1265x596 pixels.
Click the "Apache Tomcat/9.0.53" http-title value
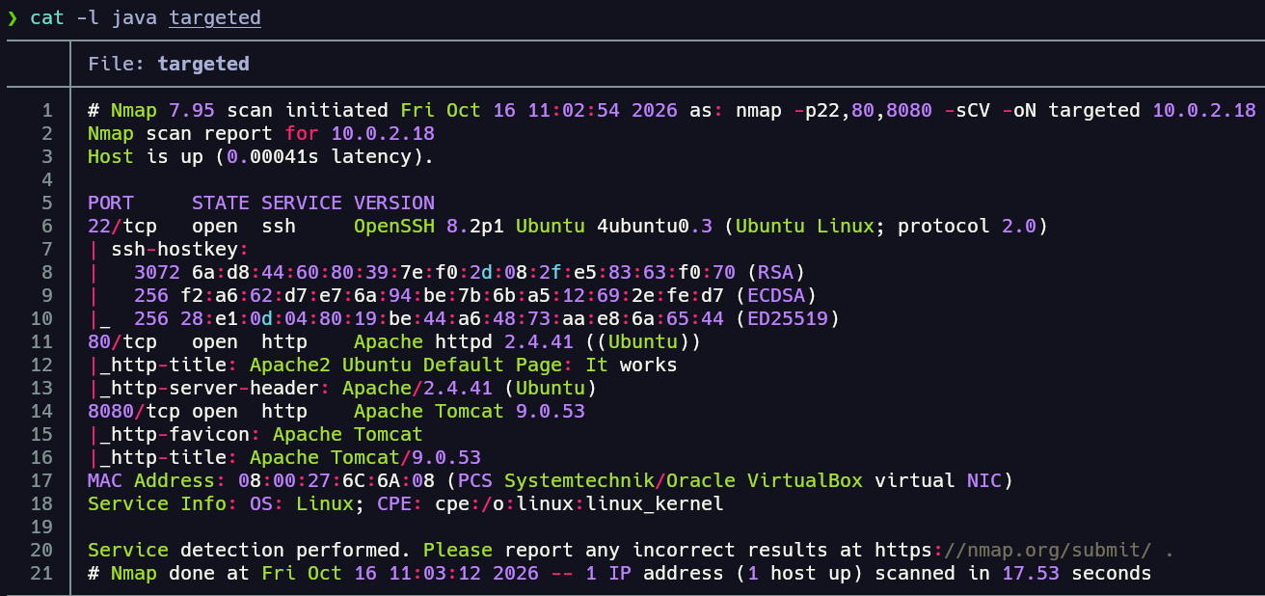tap(365, 457)
